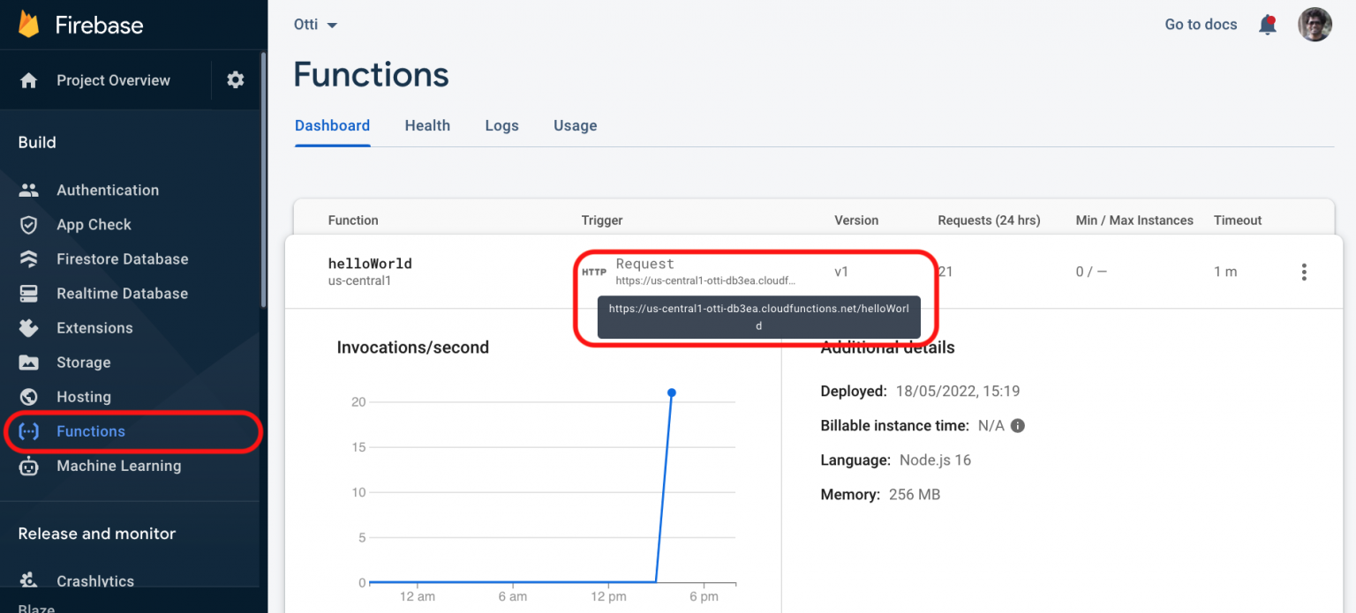This screenshot has height=613, width=1356.
Task: Click the Deployed date 18/05/2022, 15:19
Action: coord(958,392)
